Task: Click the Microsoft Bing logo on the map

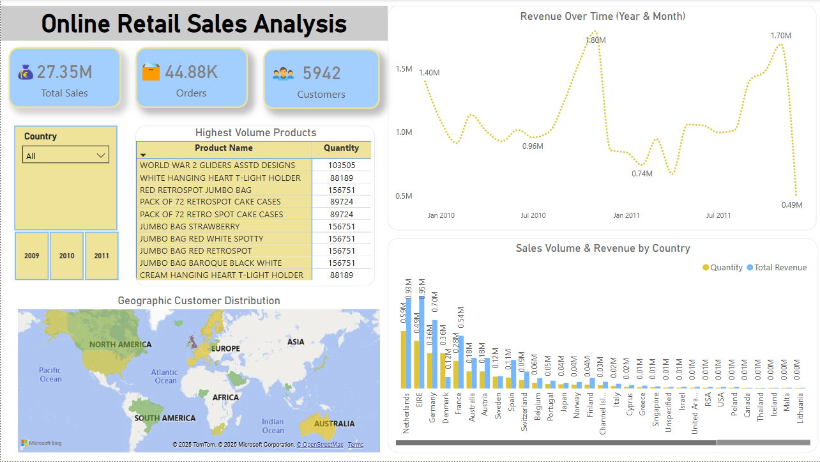Action: (40, 443)
